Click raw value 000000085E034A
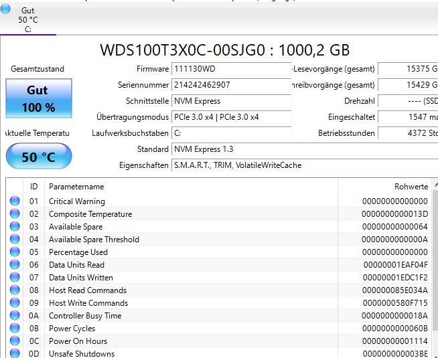This screenshot has width=438, height=358. (395, 290)
